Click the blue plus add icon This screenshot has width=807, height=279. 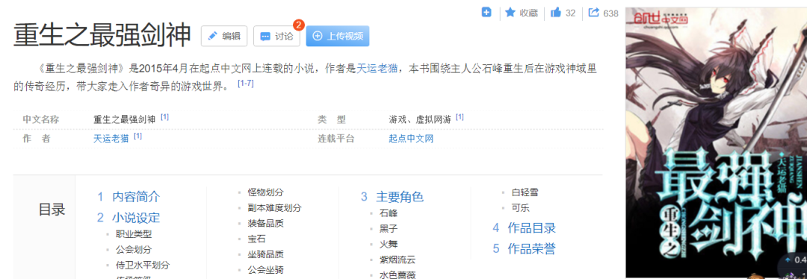pos(486,13)
